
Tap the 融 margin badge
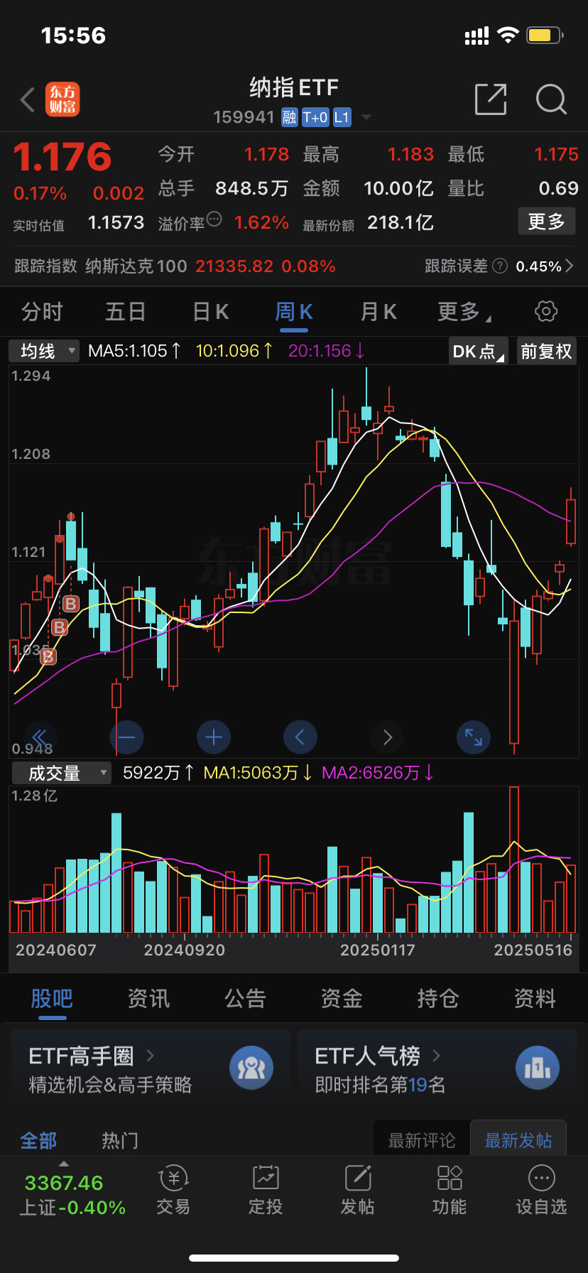(289, 117)
